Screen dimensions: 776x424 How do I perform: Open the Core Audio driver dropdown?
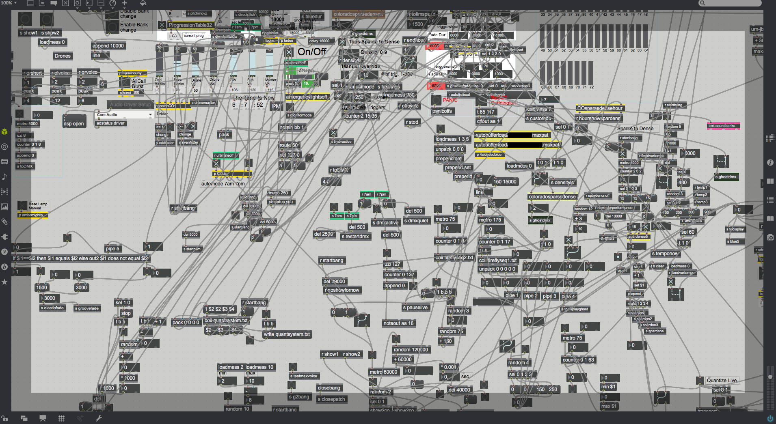click(x=124, y=115)
